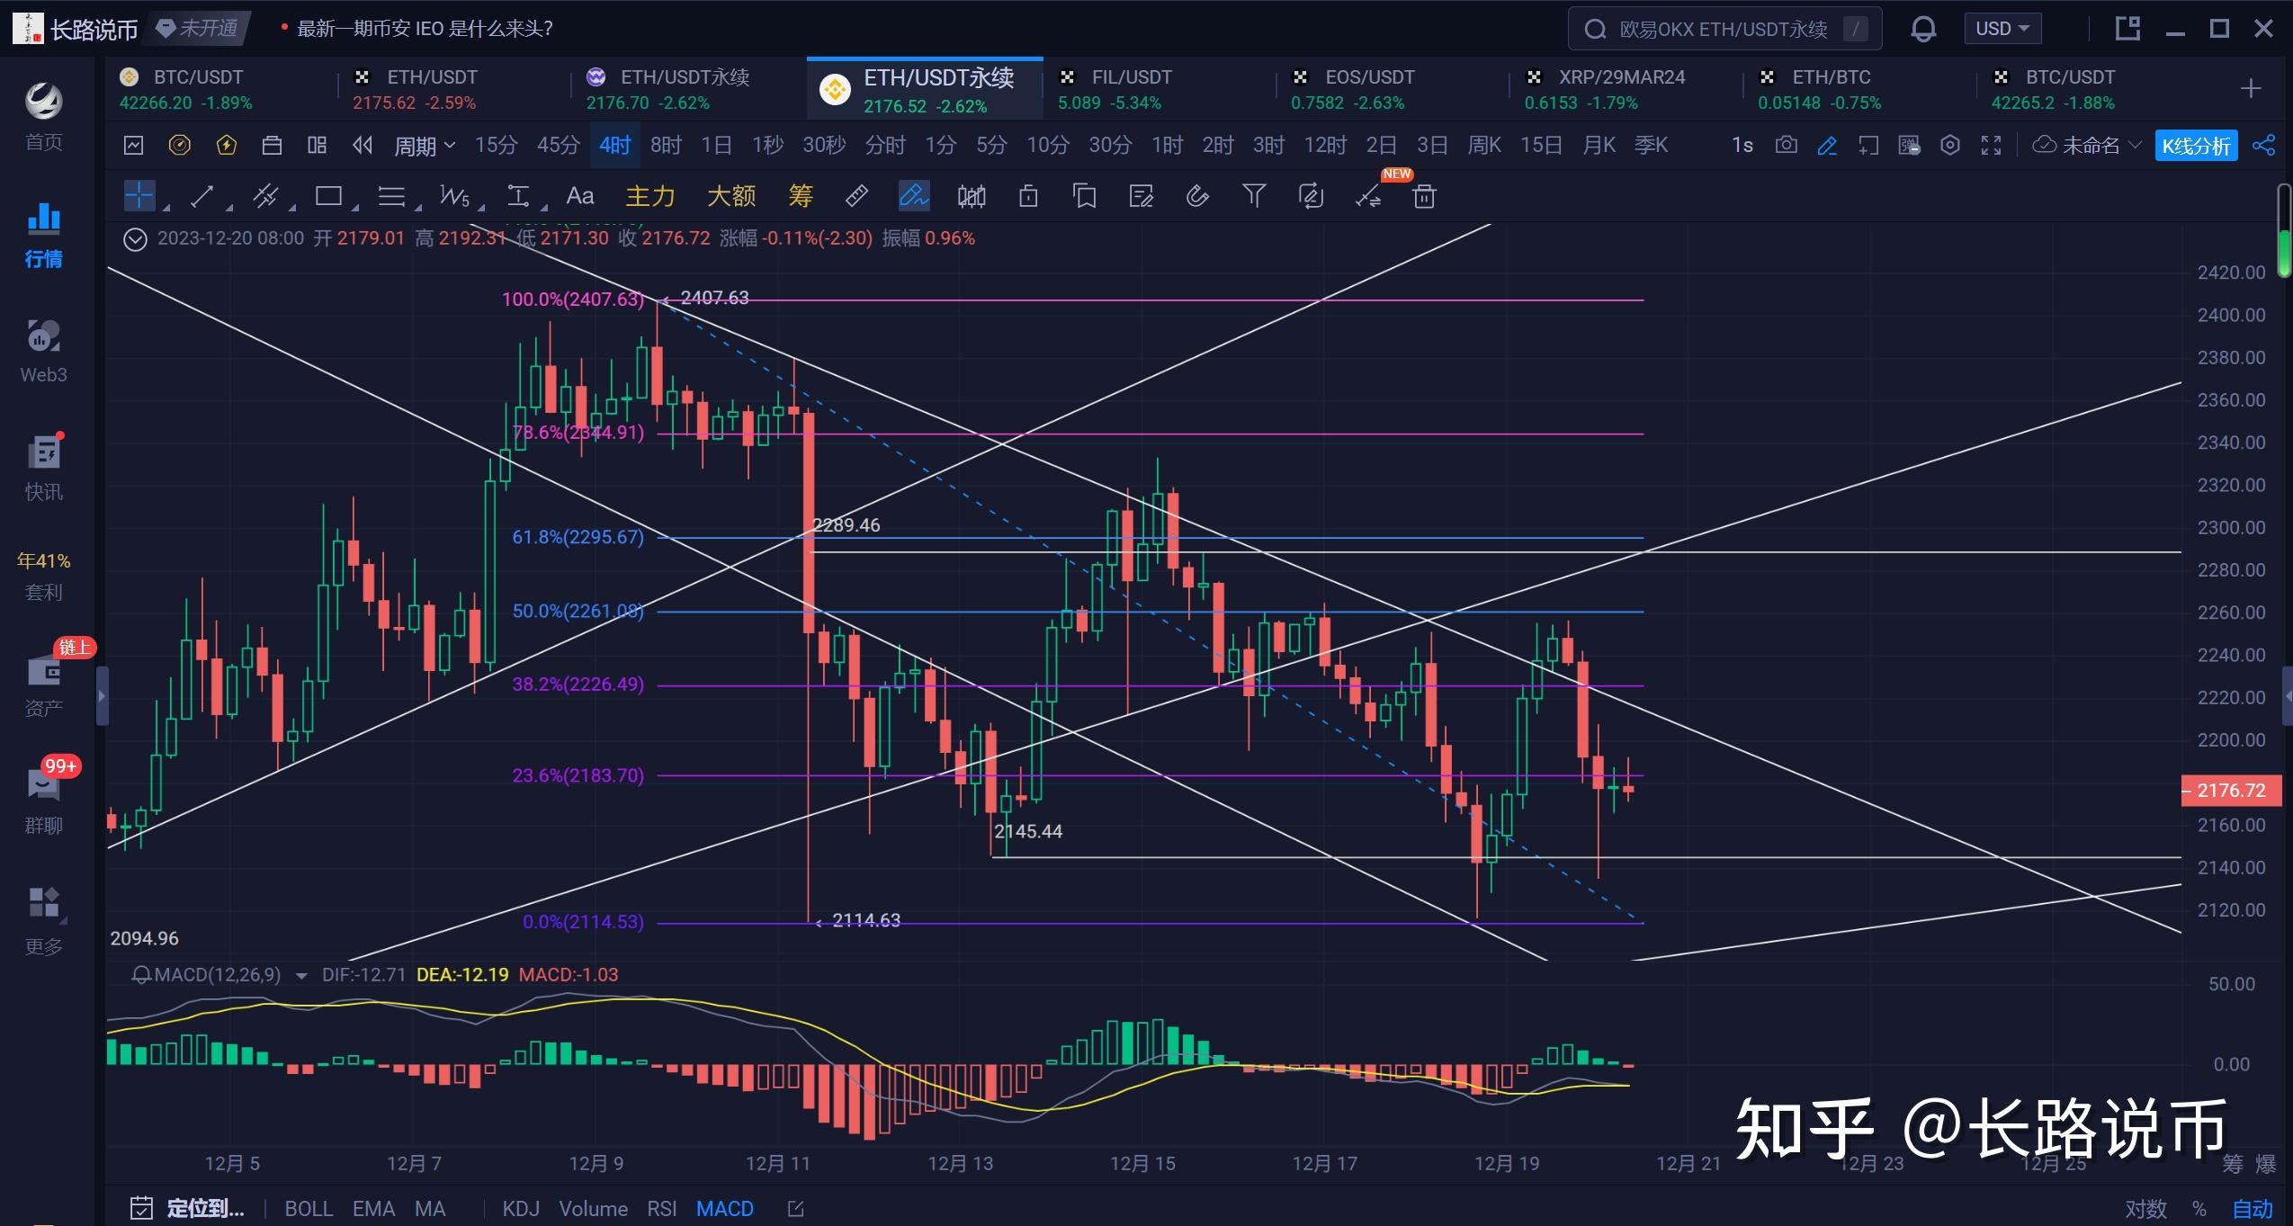Select the horizontal lines (Fibonacci) tool
Image resolution: width=2293 pixels, height=1226 pixels.
point(390,195)
